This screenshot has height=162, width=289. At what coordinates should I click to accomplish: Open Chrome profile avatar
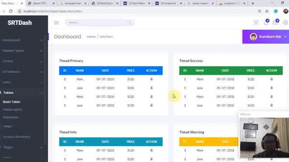click(286, 11)
